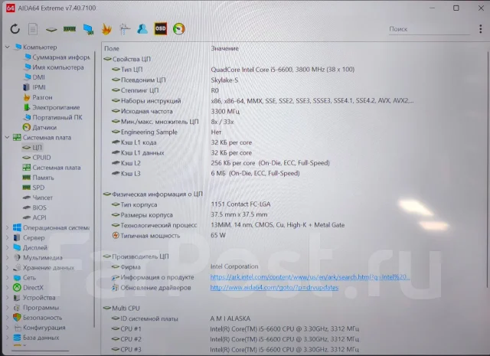Open the SPD tree item
The image size is (490, 356).
pos(34,188)
